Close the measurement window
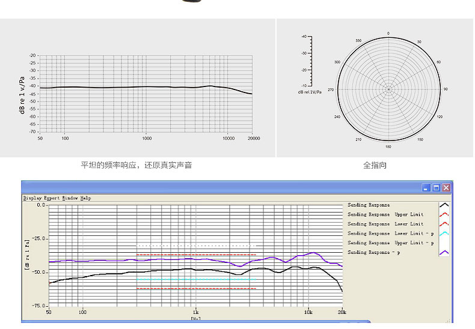The image size is (475, 329). point(446,187)
